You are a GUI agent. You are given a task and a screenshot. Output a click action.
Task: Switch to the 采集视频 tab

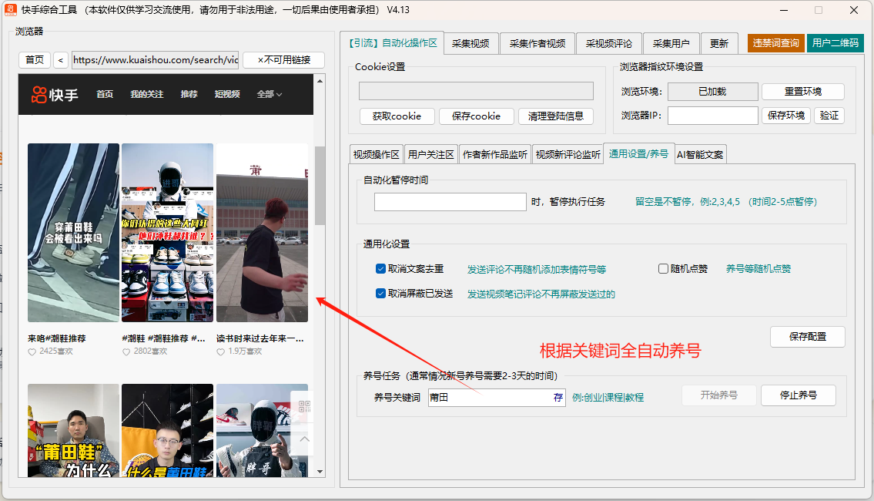click(470, 43)
